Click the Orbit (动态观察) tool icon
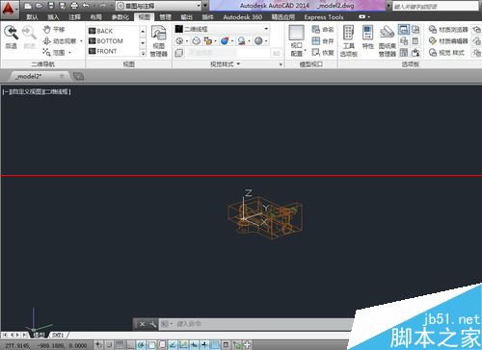 tap(47, 41)
